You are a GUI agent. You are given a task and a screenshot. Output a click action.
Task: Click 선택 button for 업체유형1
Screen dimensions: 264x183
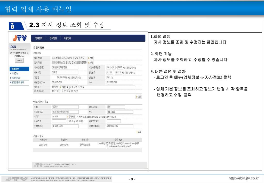tap(91, 58)
